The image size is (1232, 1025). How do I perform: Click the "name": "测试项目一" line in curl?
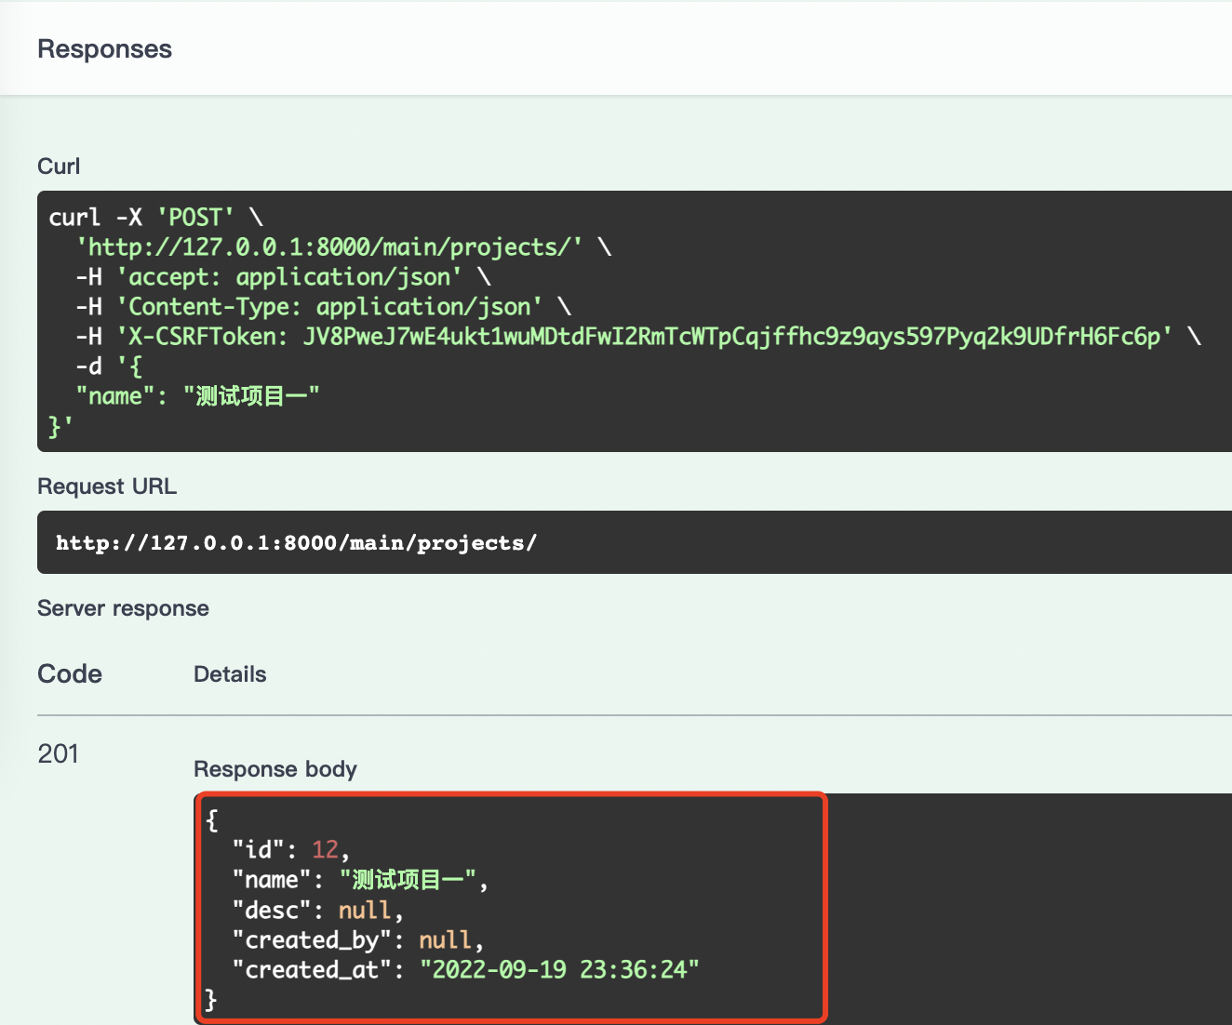coord(197,396)
